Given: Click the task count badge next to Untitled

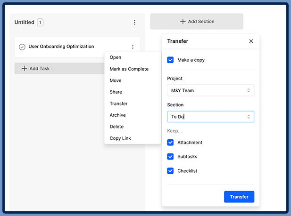Looking at the screenshot, I should pos(40,23).
